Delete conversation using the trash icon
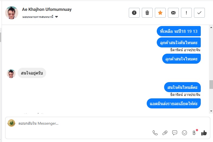The height and width of the screenshot is (142, 213). click(147, 13)
